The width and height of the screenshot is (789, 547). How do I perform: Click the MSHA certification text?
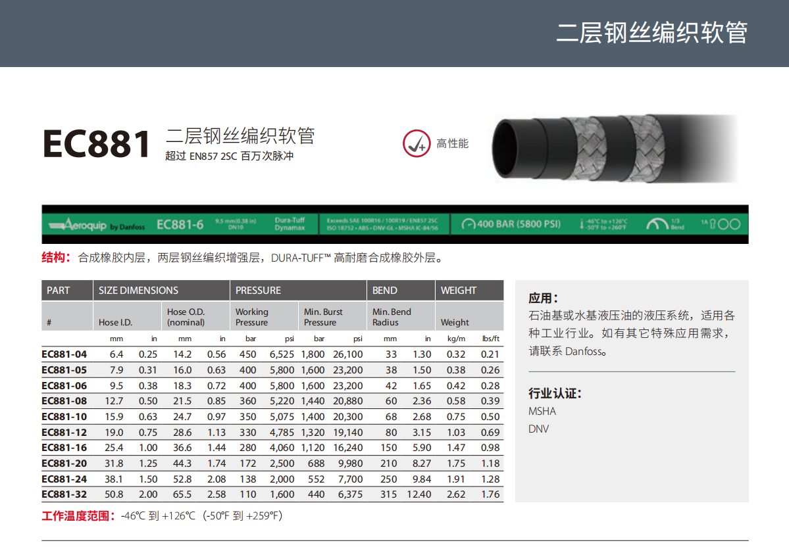pos(542,412)
